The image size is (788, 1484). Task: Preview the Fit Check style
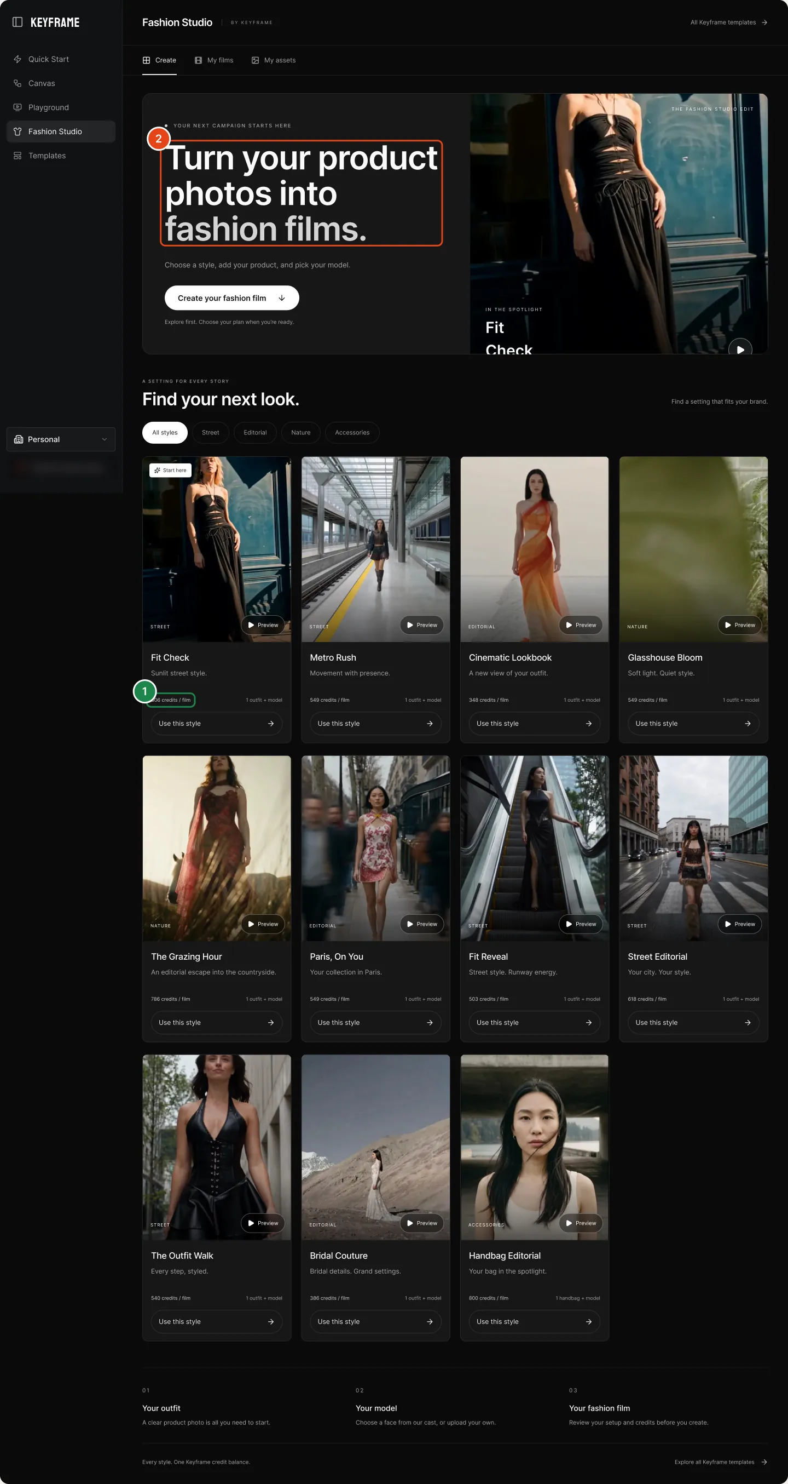[263, 625]
